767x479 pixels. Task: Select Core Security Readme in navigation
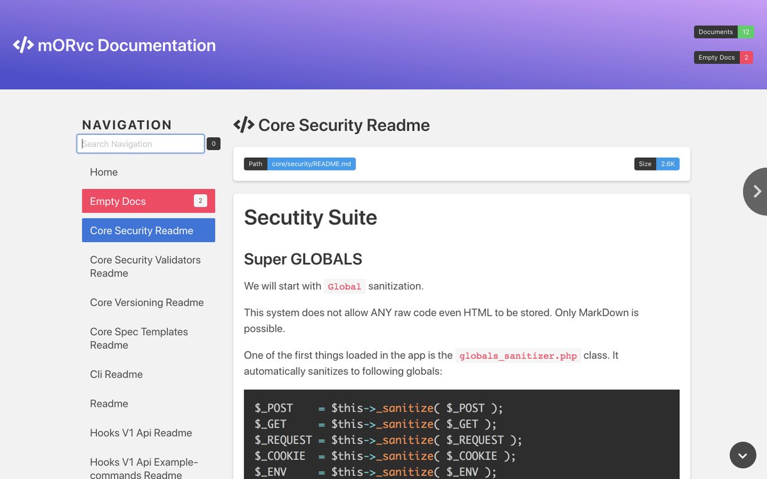click(148, 231)
